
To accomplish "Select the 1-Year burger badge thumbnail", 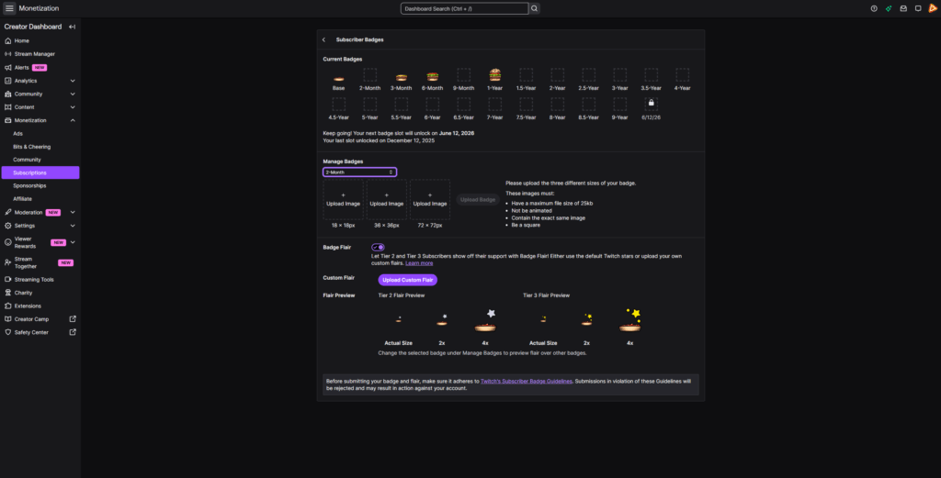I will (x=495, y=75).
